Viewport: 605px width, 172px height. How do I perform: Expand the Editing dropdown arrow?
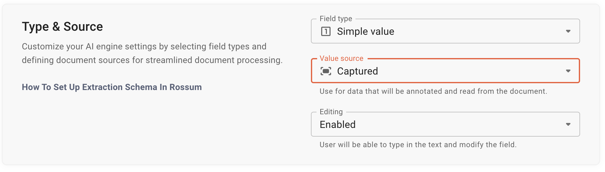click(568, 124)
